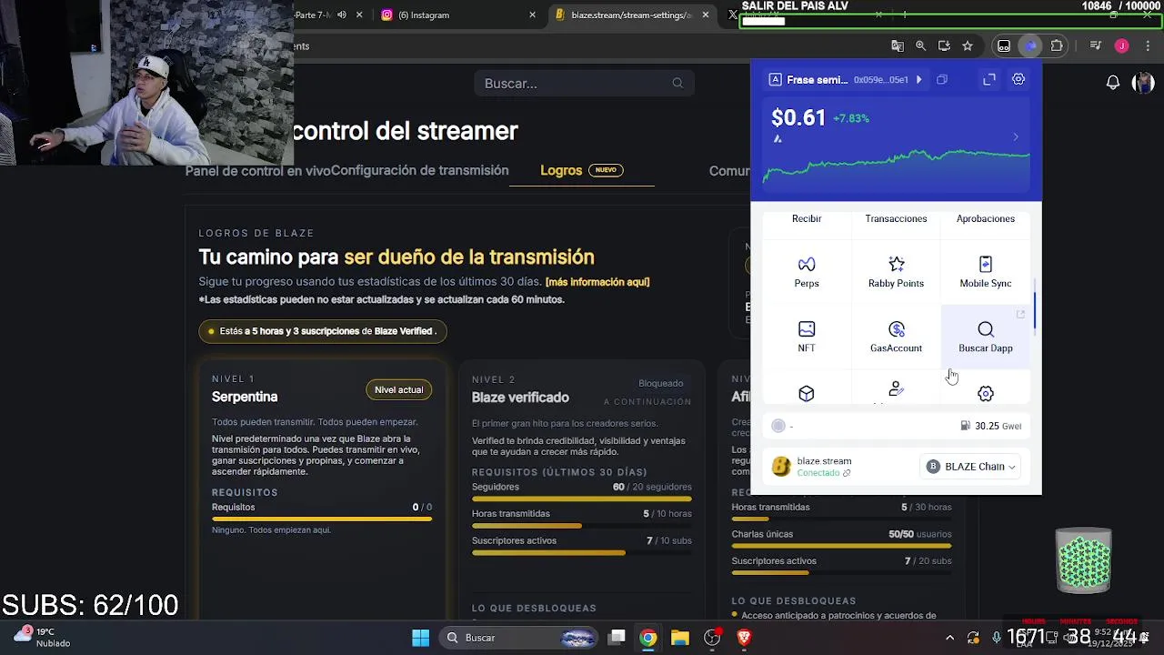Click Suscriptores activos bar 7/10 subs

[x=582, y=553]
